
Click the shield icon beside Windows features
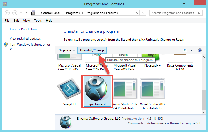[6, 45]
